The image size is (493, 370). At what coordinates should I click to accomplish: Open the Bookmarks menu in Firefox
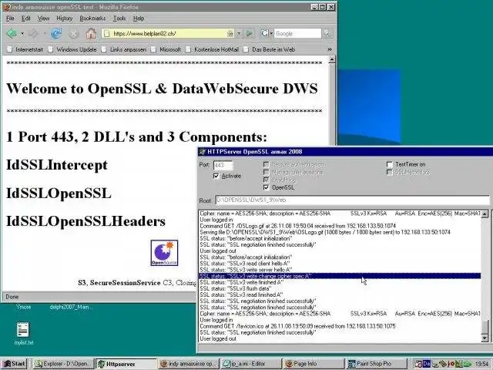[92, 18]
